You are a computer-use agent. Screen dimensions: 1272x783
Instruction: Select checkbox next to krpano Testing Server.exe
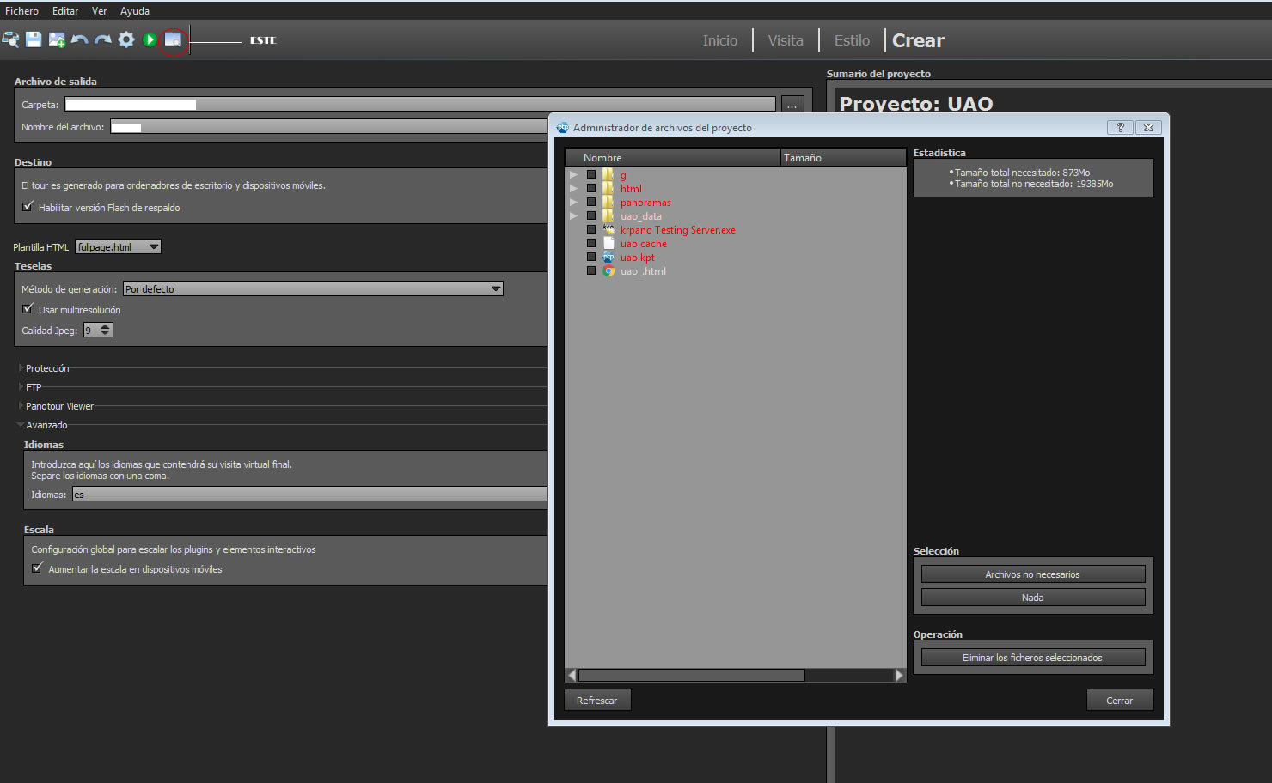pos(591,229)
